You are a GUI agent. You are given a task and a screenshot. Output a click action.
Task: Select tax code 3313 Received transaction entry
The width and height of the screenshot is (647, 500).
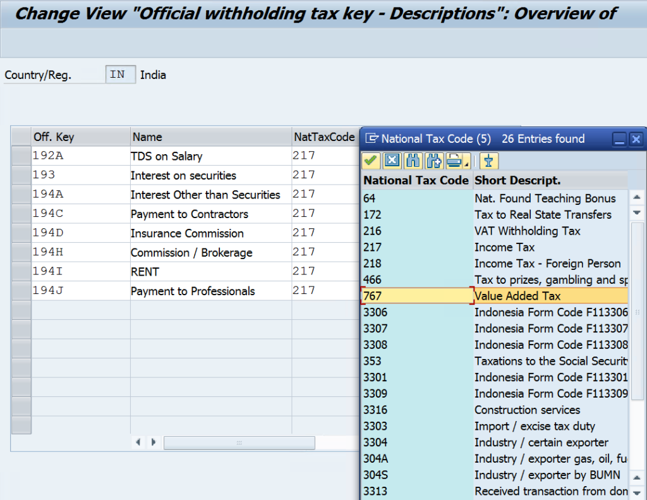pyautogui.click(x=495, y=491)
